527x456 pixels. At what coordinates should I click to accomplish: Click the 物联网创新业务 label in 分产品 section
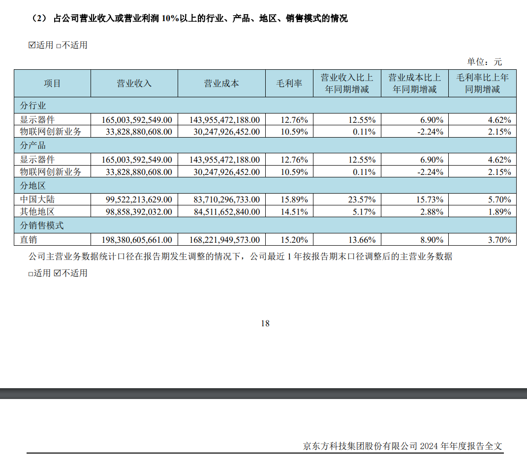(x=51, y=172)
